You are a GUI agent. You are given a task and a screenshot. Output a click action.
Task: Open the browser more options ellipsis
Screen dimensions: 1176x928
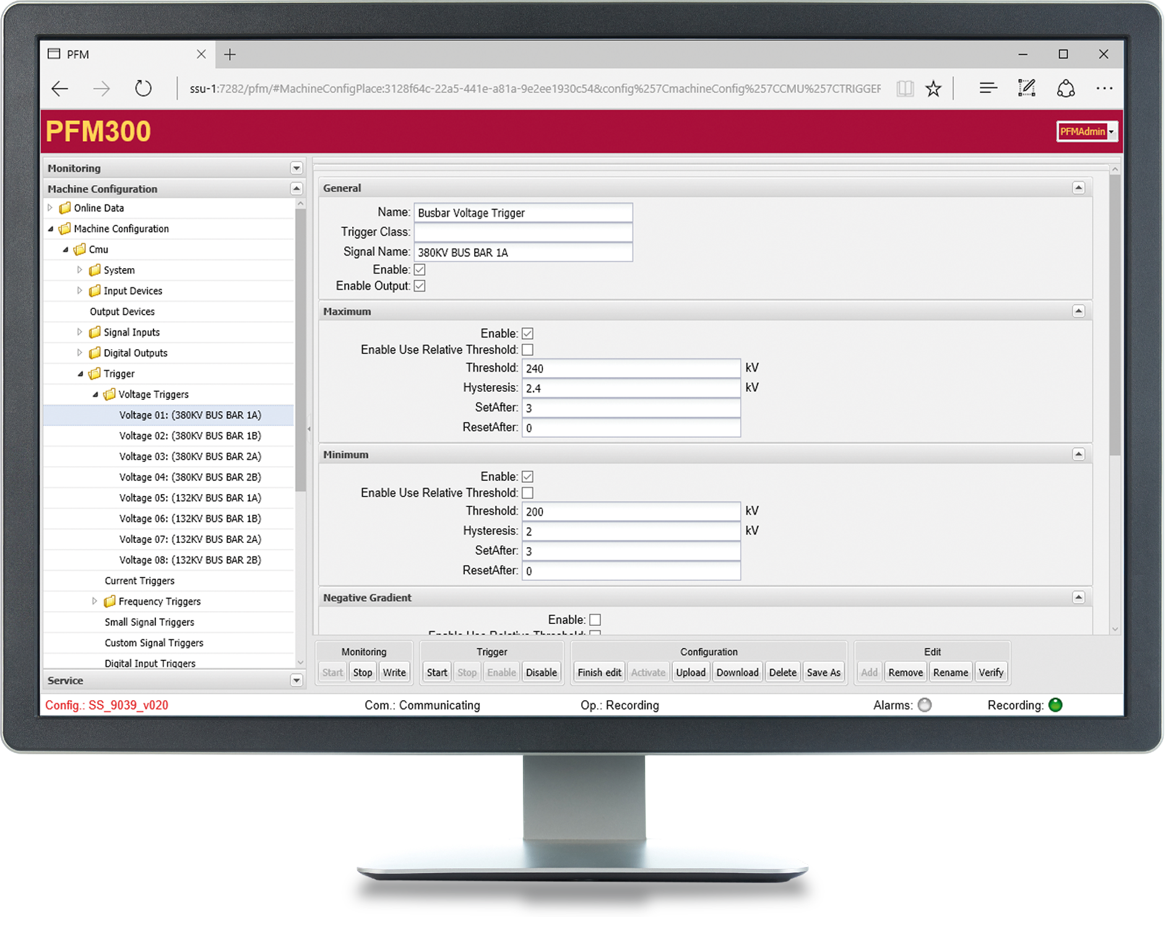pyautogui.click(x=1104, y=89)
